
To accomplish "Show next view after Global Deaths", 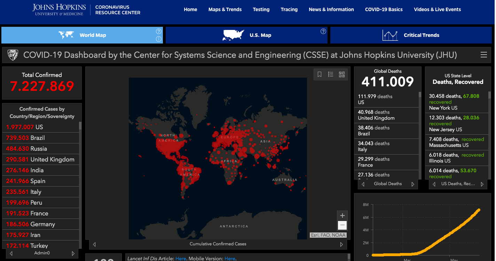I will pyautogui.click(x=413, y=184).
